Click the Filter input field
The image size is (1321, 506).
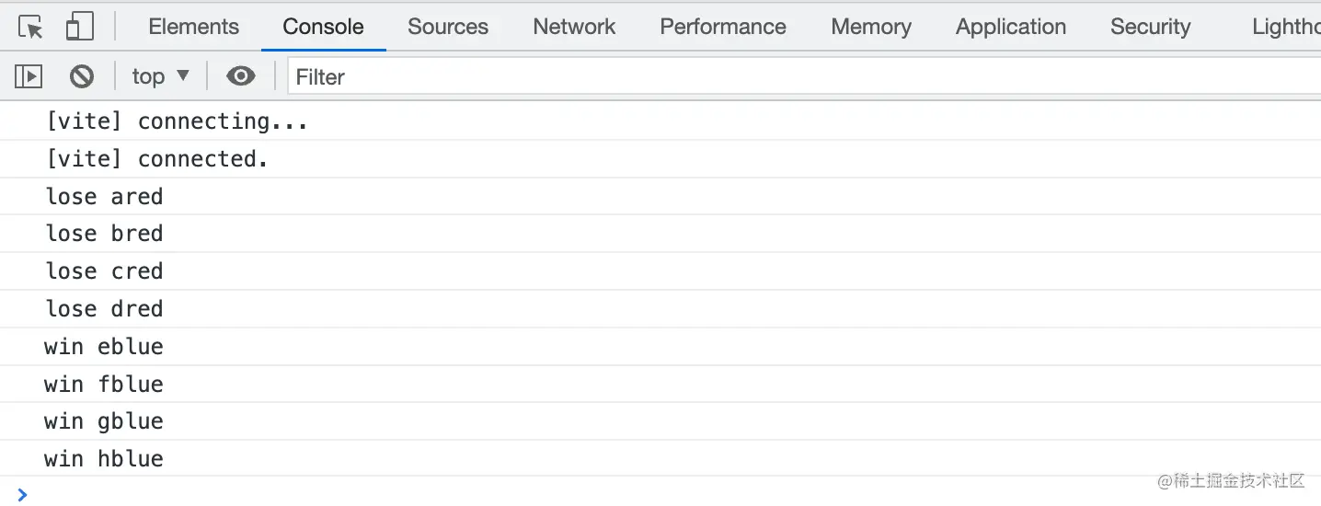[800, 76]
